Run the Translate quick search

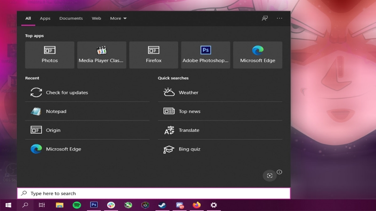tap(220, 130)
